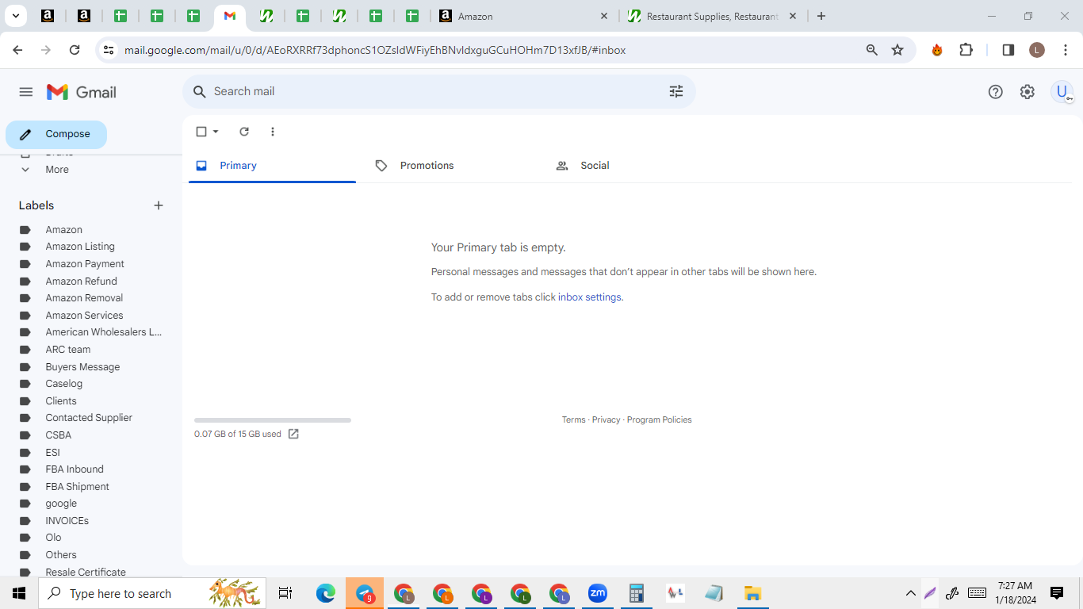The image size is (1083, 609).
Task: Compose a new email
Action: click(56, 135)
